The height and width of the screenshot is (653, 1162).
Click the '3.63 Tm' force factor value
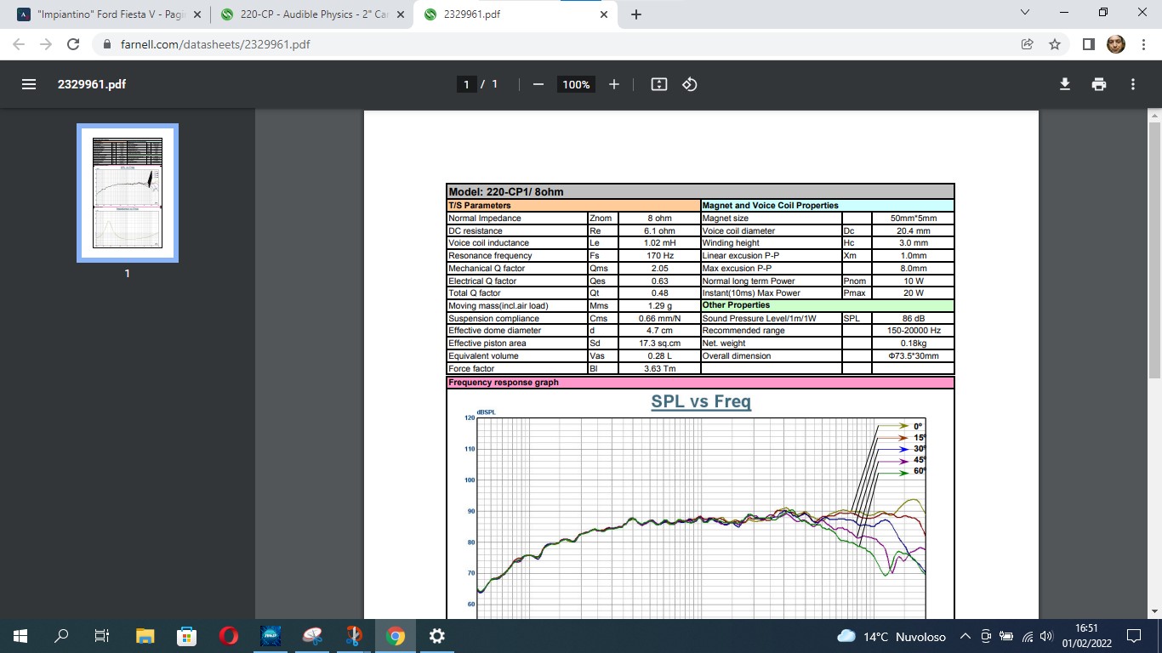[659, 368]
